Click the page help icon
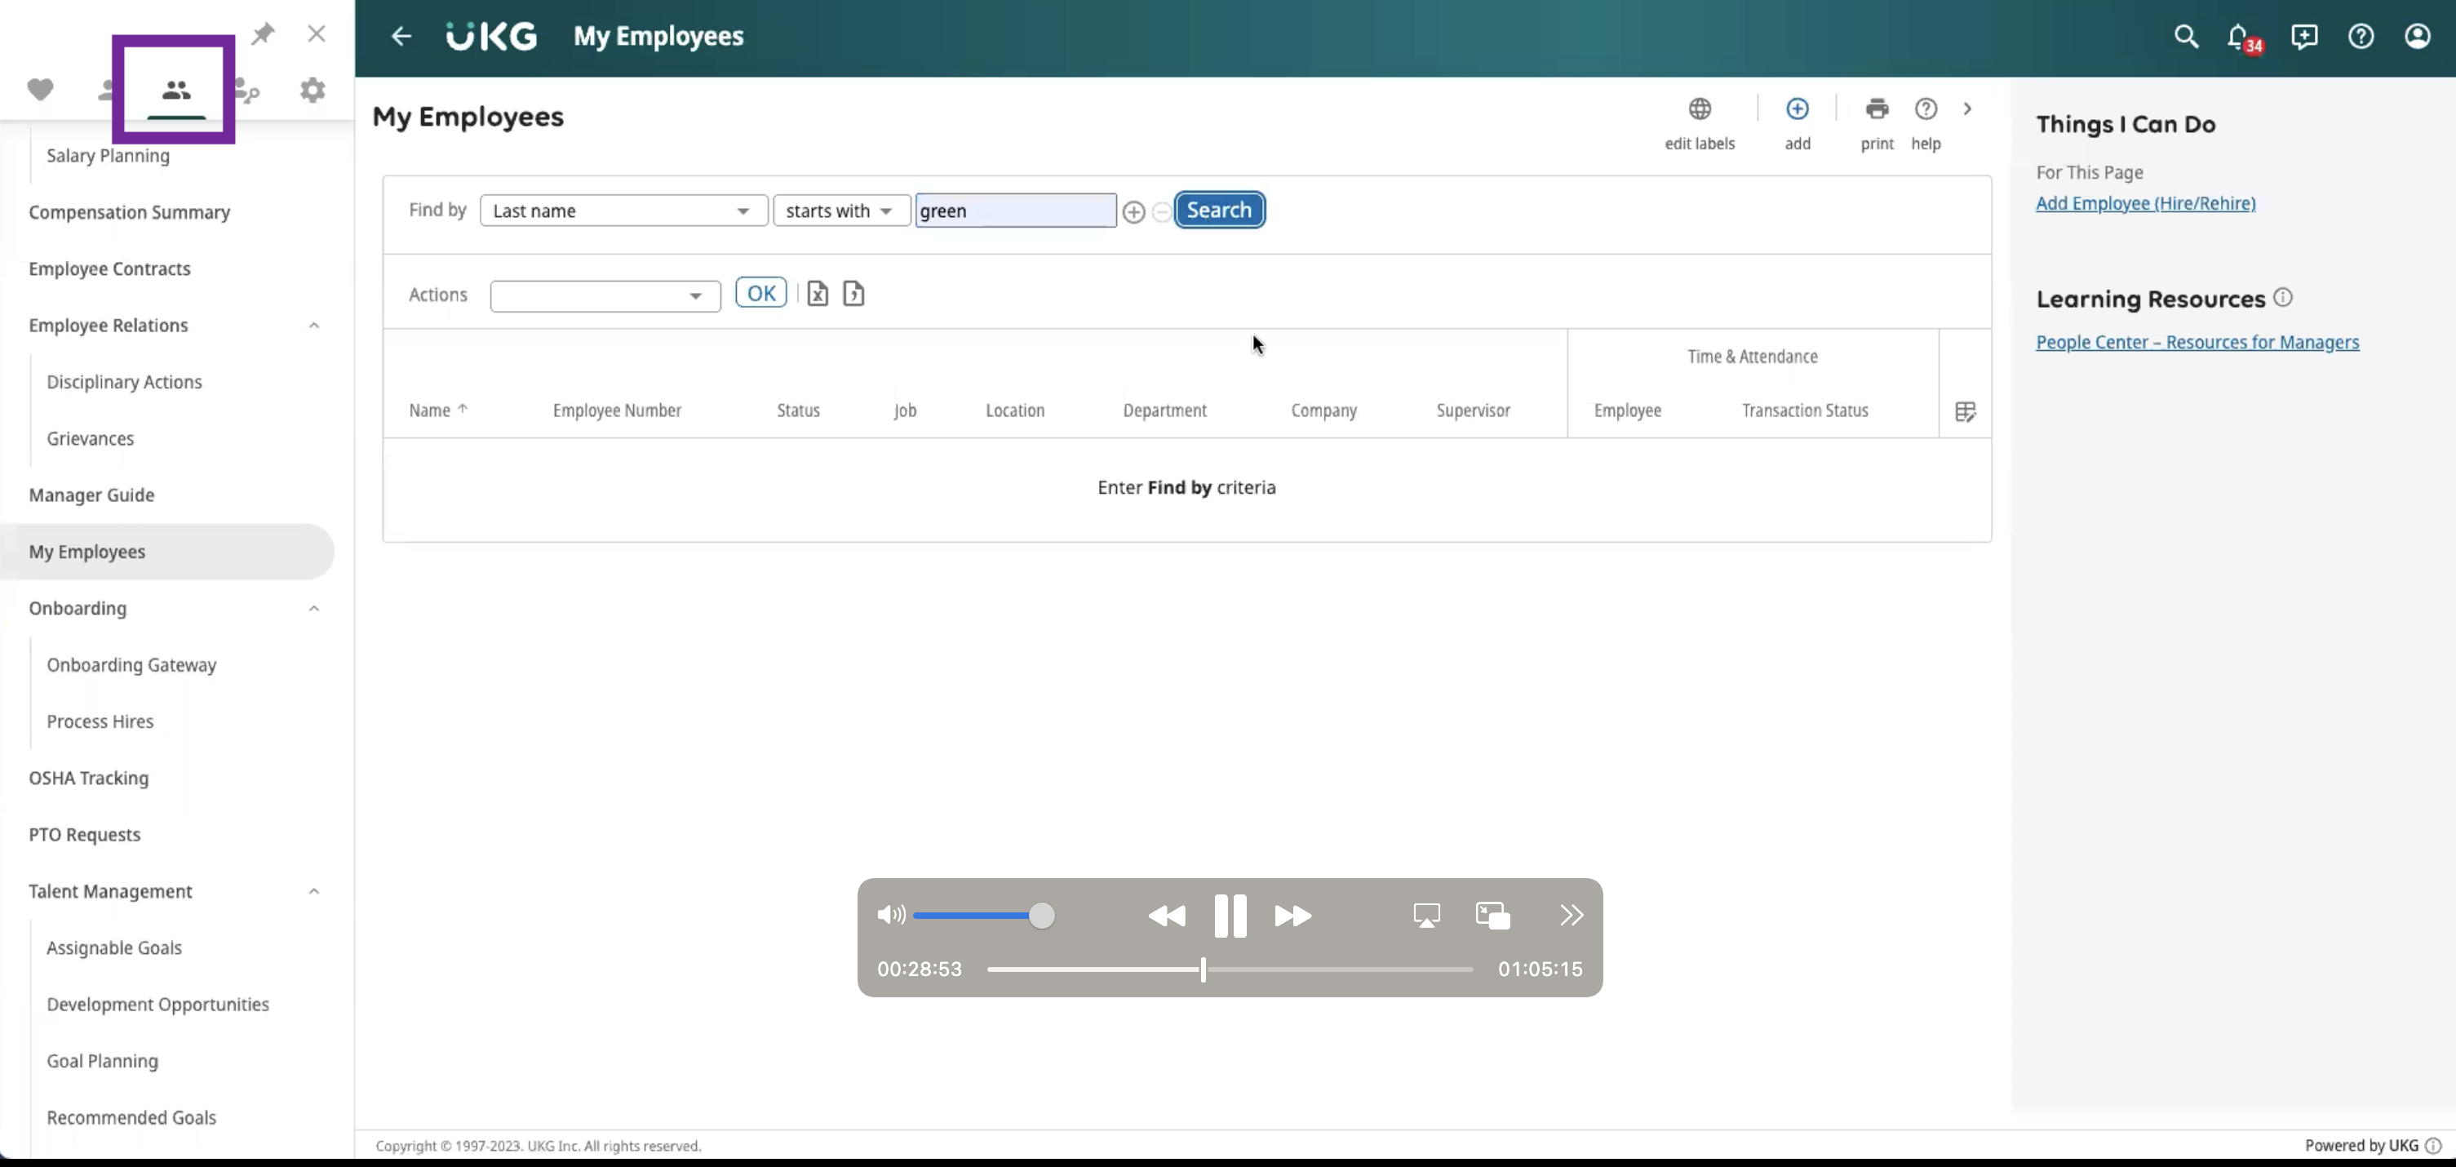 1926,109
